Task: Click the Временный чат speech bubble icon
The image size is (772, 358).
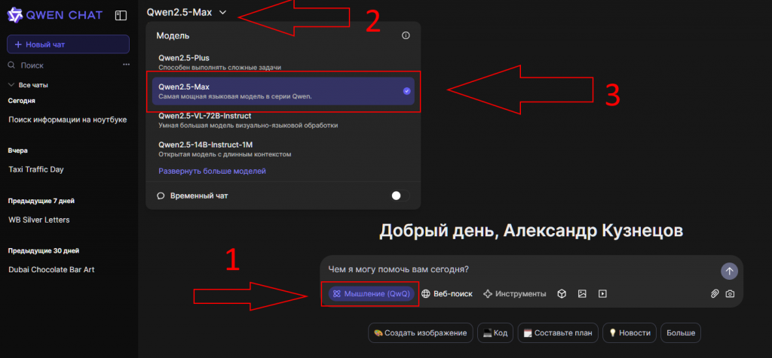Action: tap(160, 196)
